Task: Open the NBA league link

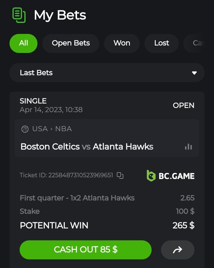Action: point(63,129)
